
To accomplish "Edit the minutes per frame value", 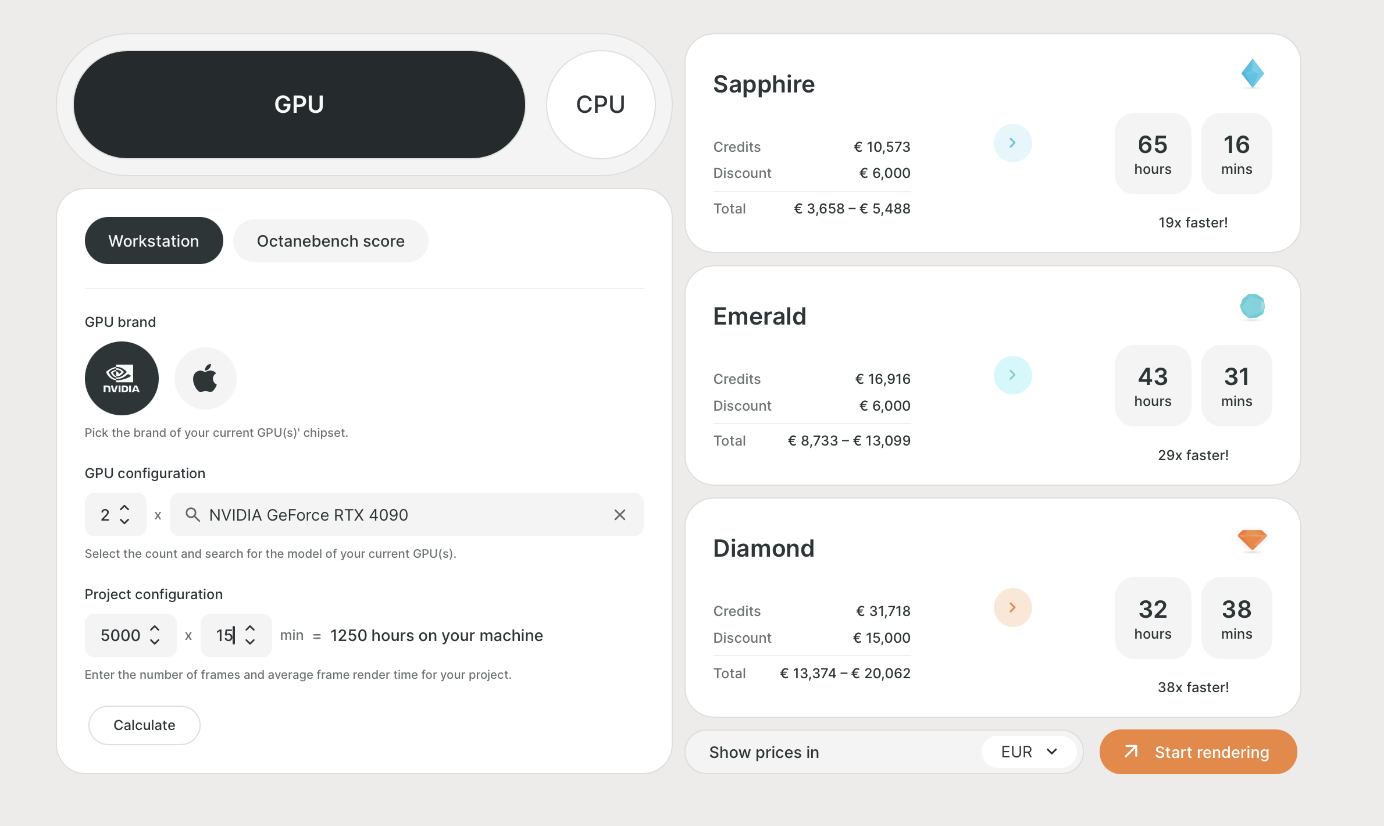I will (x=226, y=635).
